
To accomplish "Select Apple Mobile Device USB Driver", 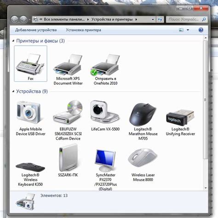I will pyautogui.click(x=30, y=118).
